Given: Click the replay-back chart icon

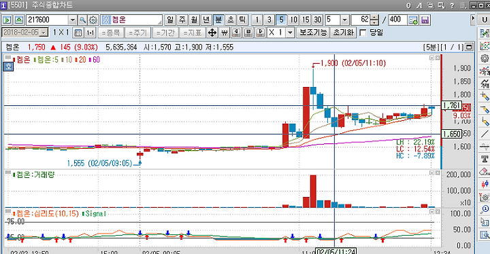Looking at the screenshot, I should coord(236,33).
